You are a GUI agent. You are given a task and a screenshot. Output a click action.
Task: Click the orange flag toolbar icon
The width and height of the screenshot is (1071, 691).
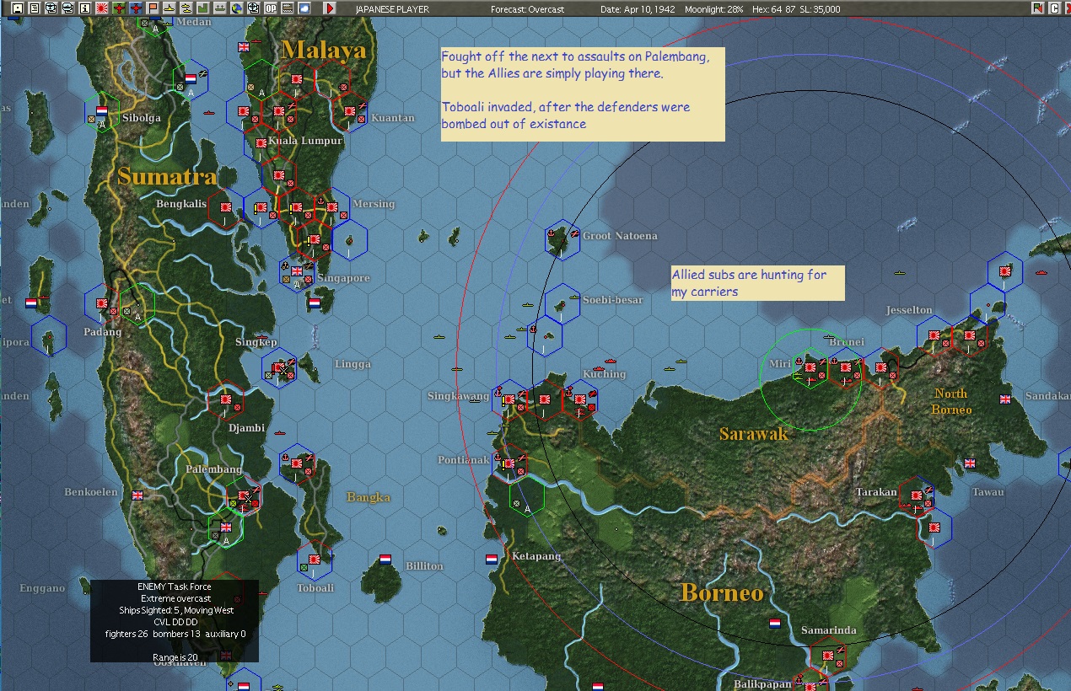153,8
